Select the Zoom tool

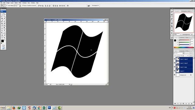point(5,38)
